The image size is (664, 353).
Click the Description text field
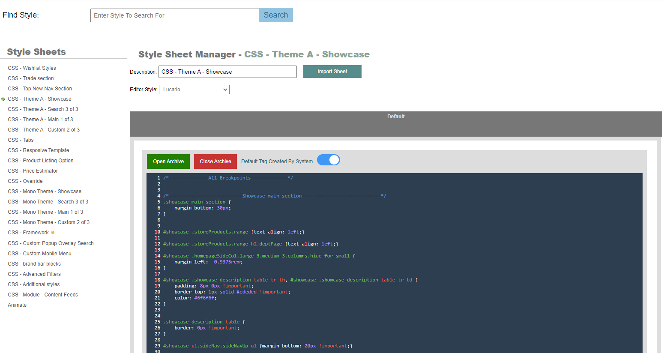[227, 72]
